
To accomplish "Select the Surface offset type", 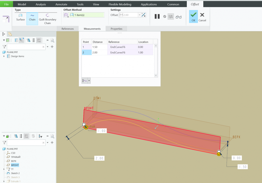I will tap(20, 17).
